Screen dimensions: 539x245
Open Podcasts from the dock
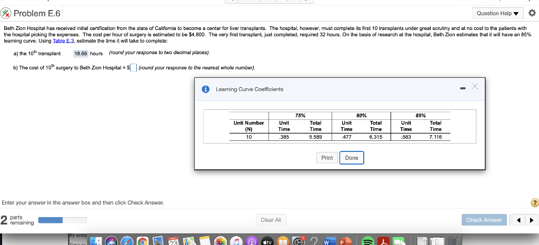pos(251,241)
